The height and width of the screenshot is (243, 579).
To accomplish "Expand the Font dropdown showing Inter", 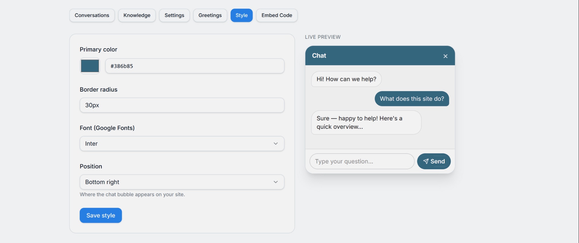I will coord(182,144).
